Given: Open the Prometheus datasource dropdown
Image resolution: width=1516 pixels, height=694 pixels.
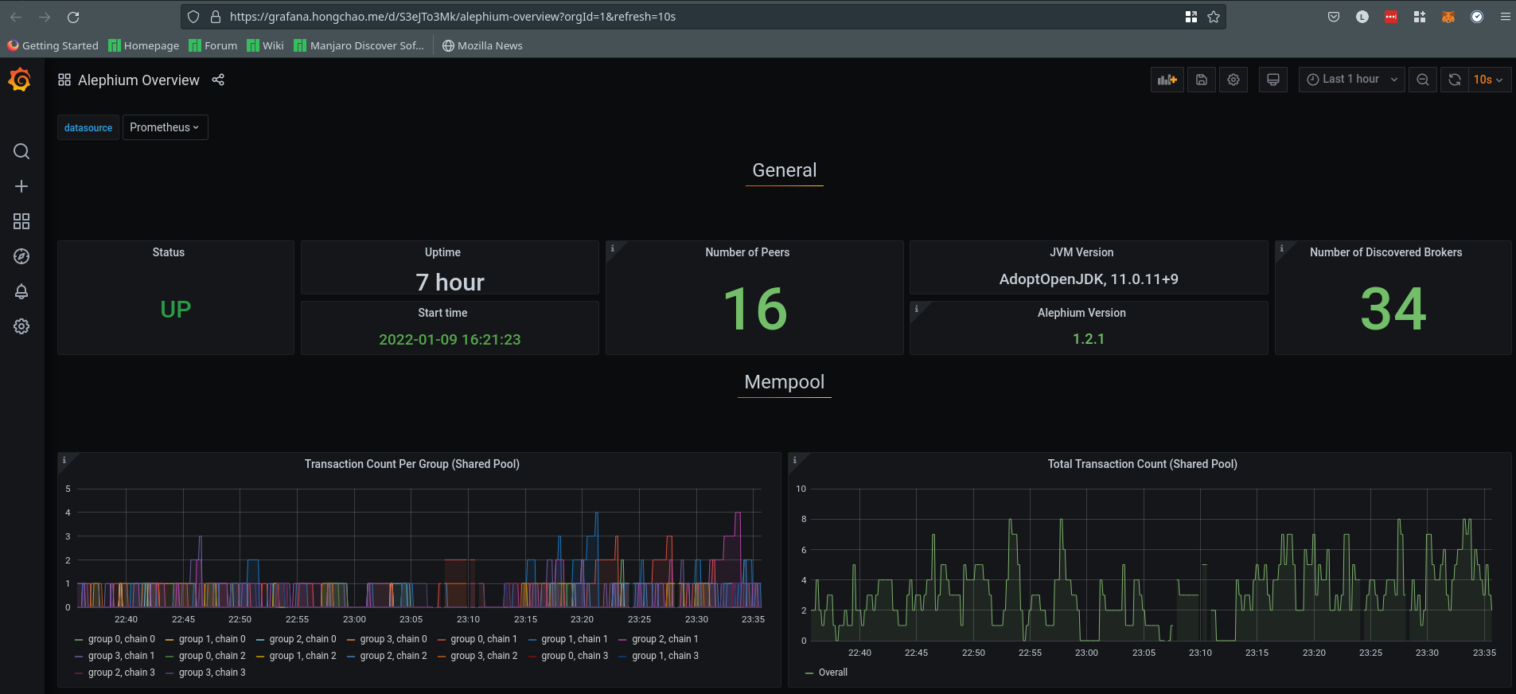Looking at the screenshot, I should click(166, 127).
